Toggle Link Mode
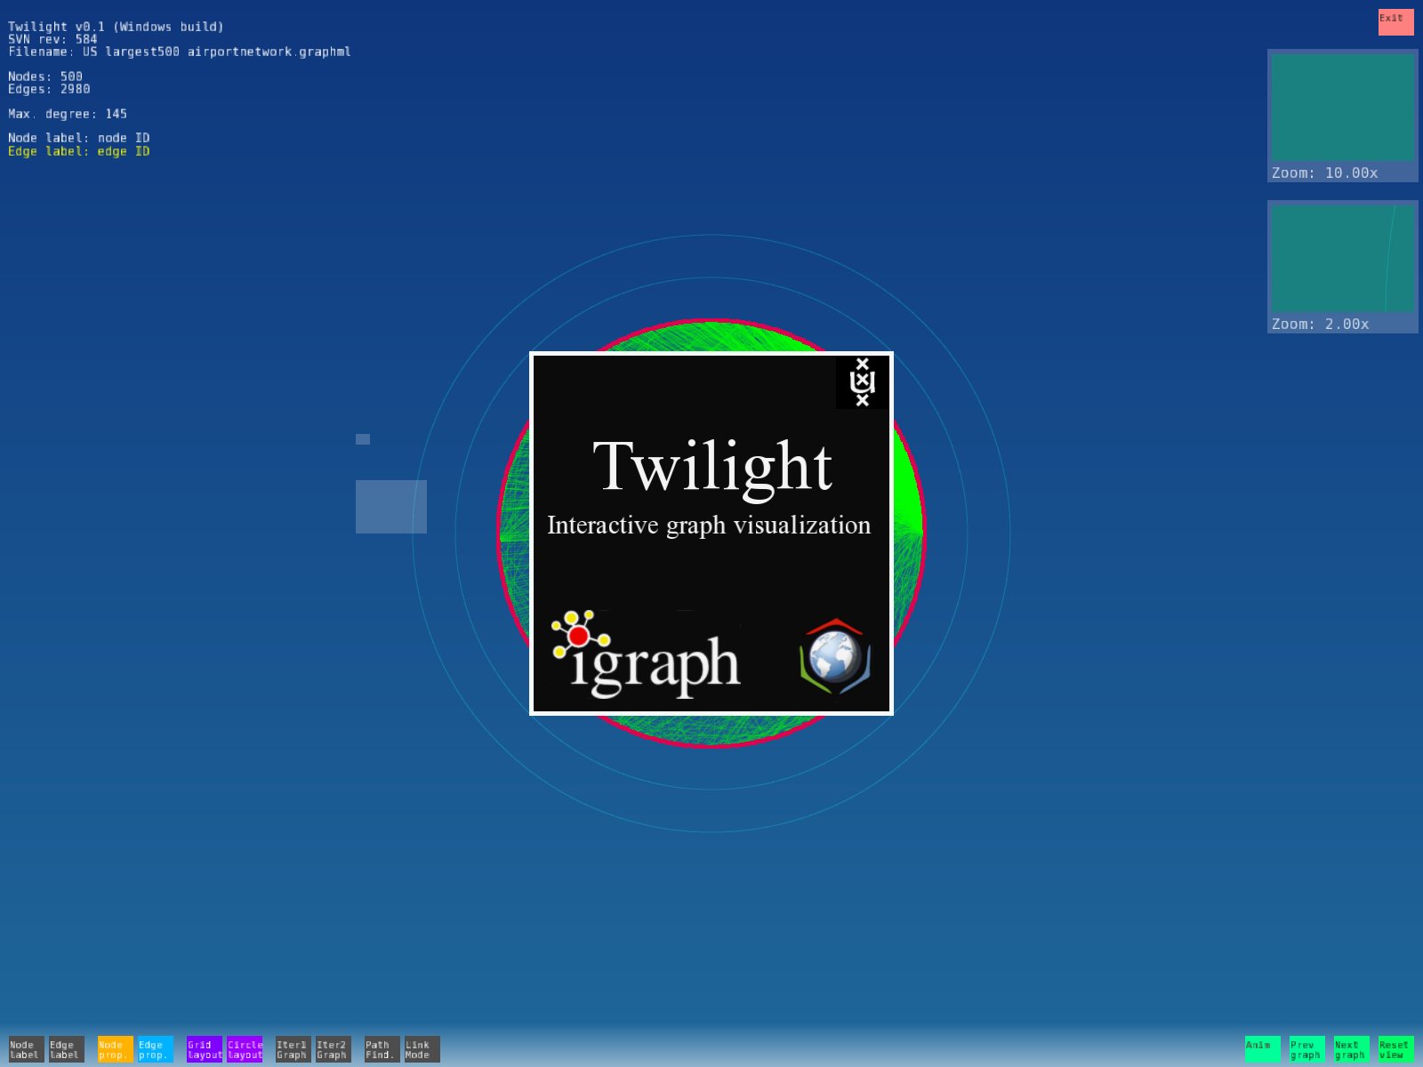1423x1067 pixels. pyautogui.click(x=422, y=1049)
